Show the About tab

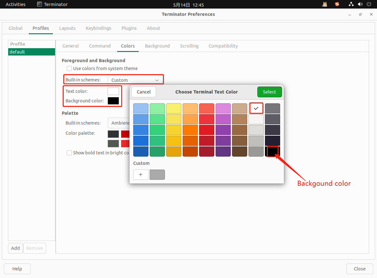click(154, 28)
